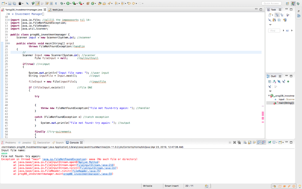The width and height of the screenshot is (302, 189).
Task: Click the Open Task folder icon
Action: click(104, 4)
